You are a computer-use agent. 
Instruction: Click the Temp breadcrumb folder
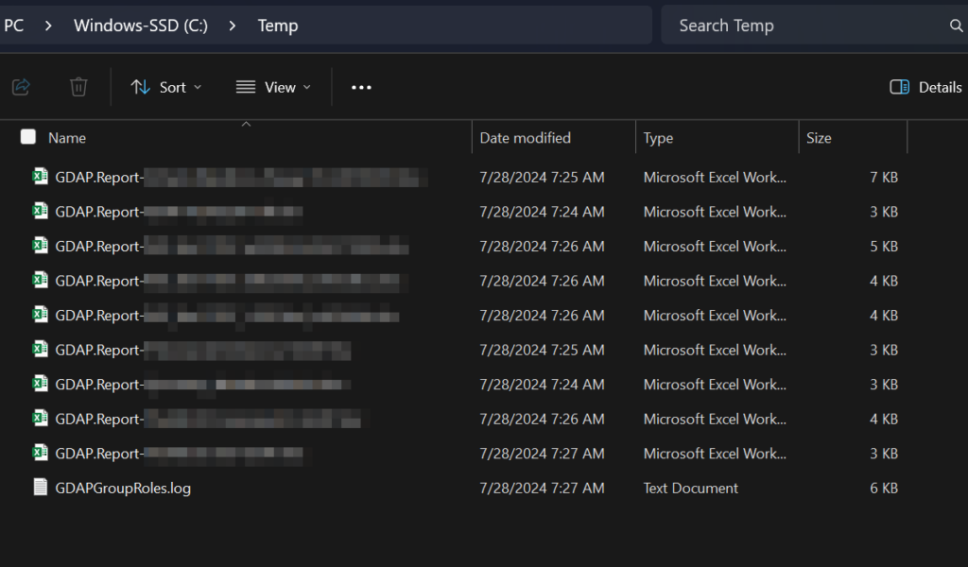pyautogui.click(x=278, y=26)
